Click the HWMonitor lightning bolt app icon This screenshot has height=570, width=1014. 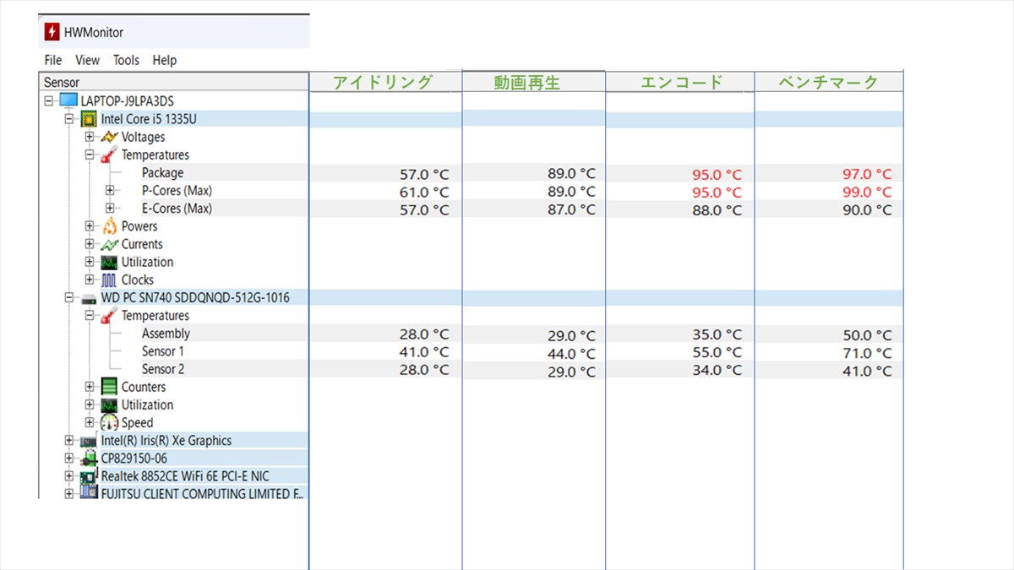52,33
